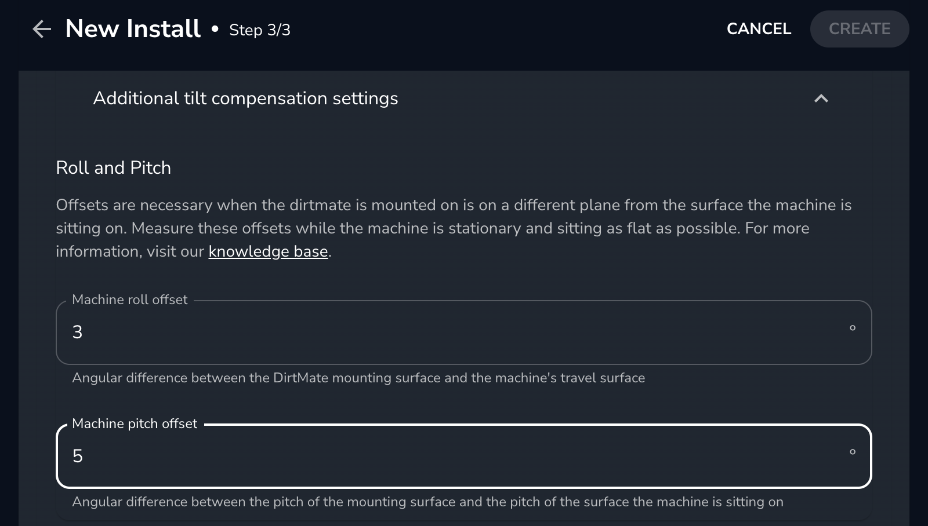Click the degree symbol in pitch offset field
928x526 pixels.
coord(852,452)
